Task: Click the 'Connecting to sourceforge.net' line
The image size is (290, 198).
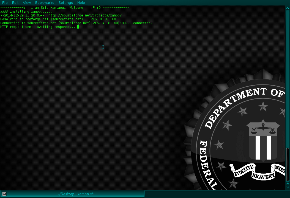Action: (x=76, y=23)
